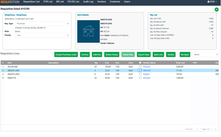This screenshot has width=221, height=137.
Task: Switch to Audit Log page
Action: tap(88, 2)
